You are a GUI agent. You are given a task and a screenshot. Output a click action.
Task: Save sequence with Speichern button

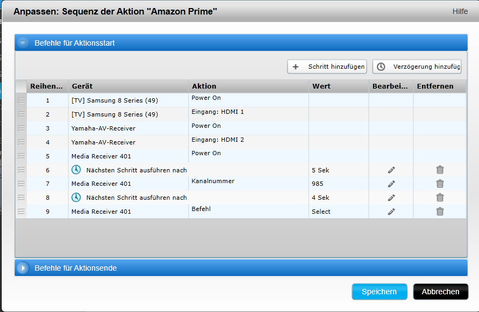pos(379,292)
